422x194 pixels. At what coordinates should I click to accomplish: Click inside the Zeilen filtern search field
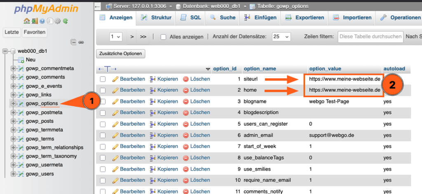click(x=370, y=37)
